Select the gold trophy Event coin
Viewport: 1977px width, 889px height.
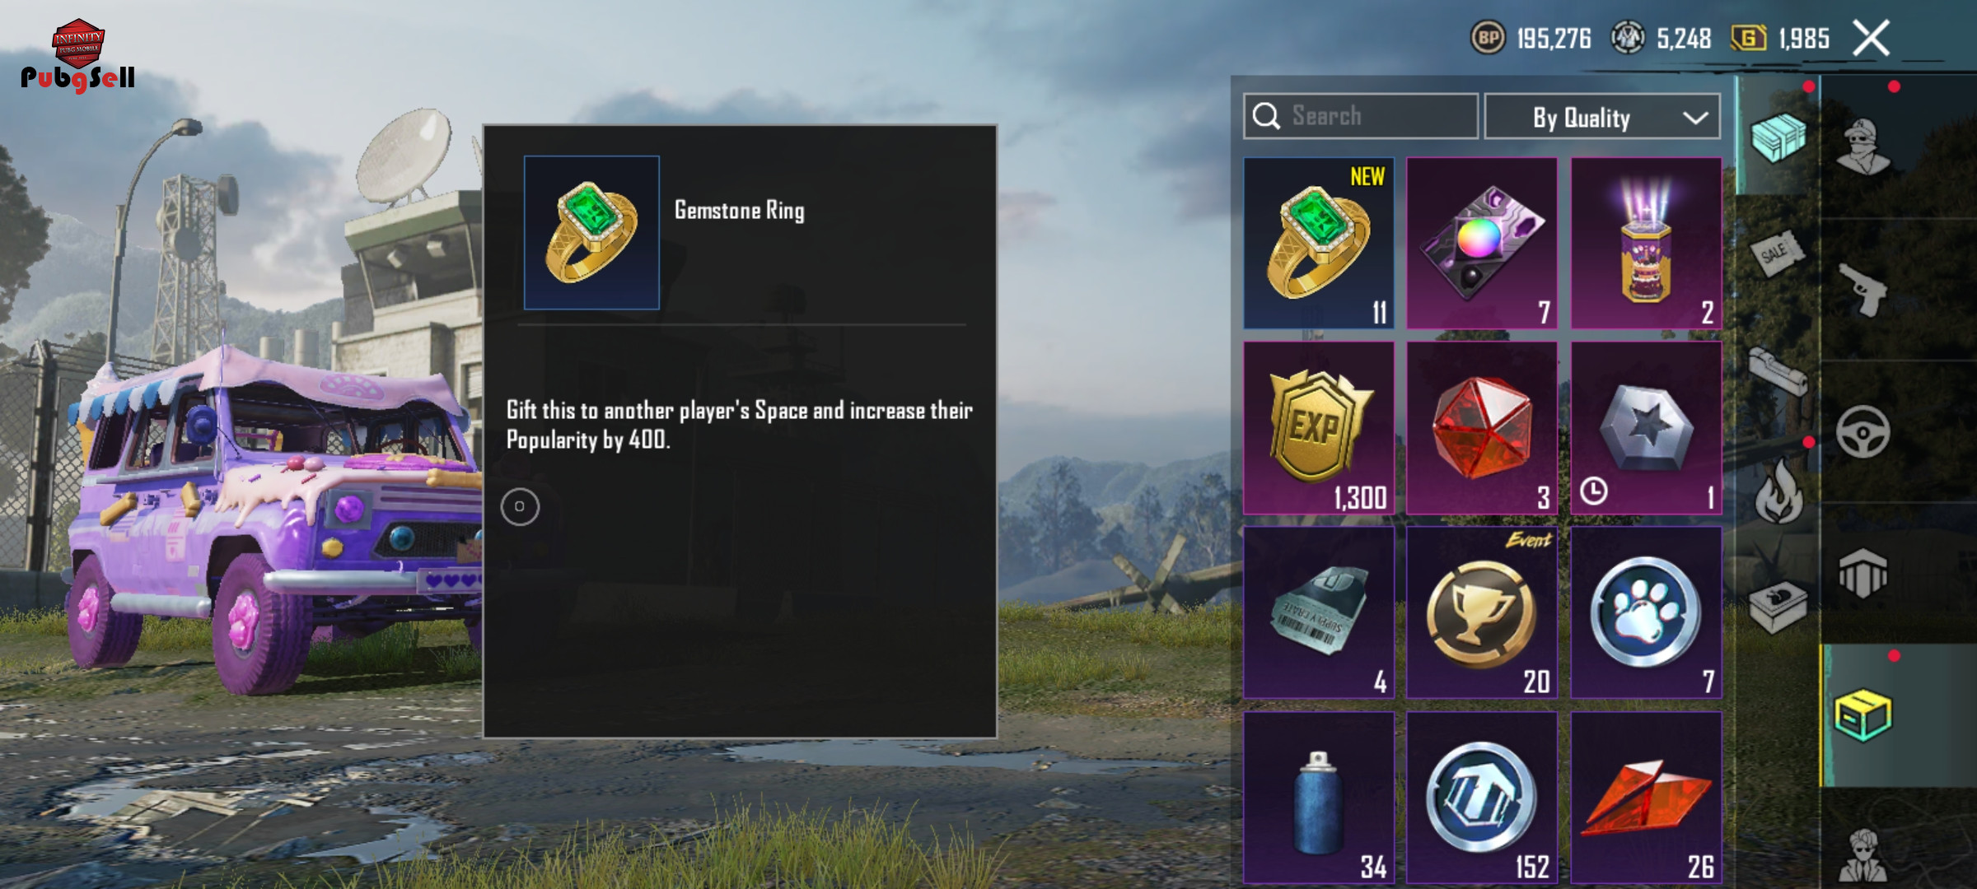coord(1482,612)
